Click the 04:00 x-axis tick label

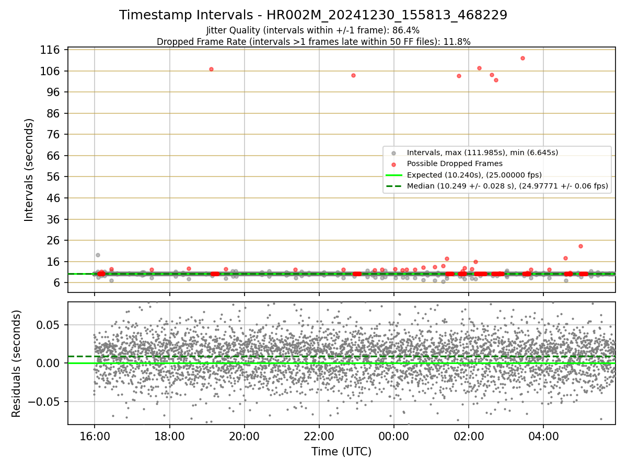pyautogui.click(x=543, y=436)
